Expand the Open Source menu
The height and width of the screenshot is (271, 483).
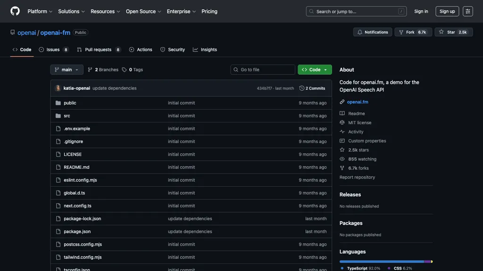coord(143,11)
